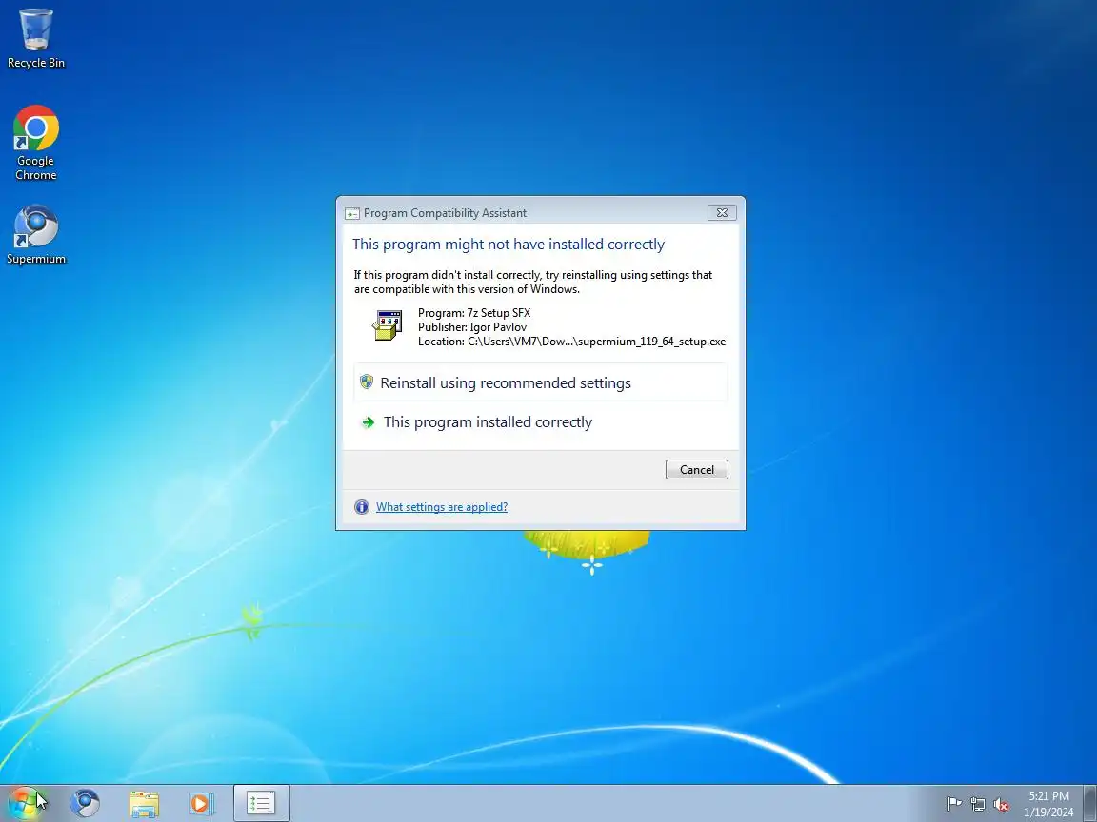Viewport: 1097px width, 822px height.
Task: Click the network status tray icon
Action: 977,804
